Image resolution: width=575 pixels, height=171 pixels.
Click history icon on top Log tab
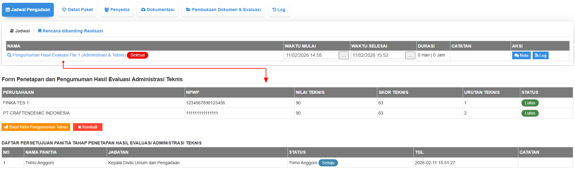[x=274, y=10]
